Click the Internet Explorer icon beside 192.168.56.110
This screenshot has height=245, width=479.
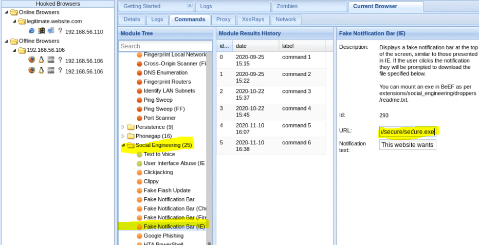click(x=32, y=31)
